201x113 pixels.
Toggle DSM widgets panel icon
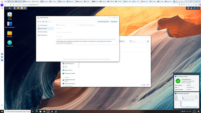tap(195, 8)
